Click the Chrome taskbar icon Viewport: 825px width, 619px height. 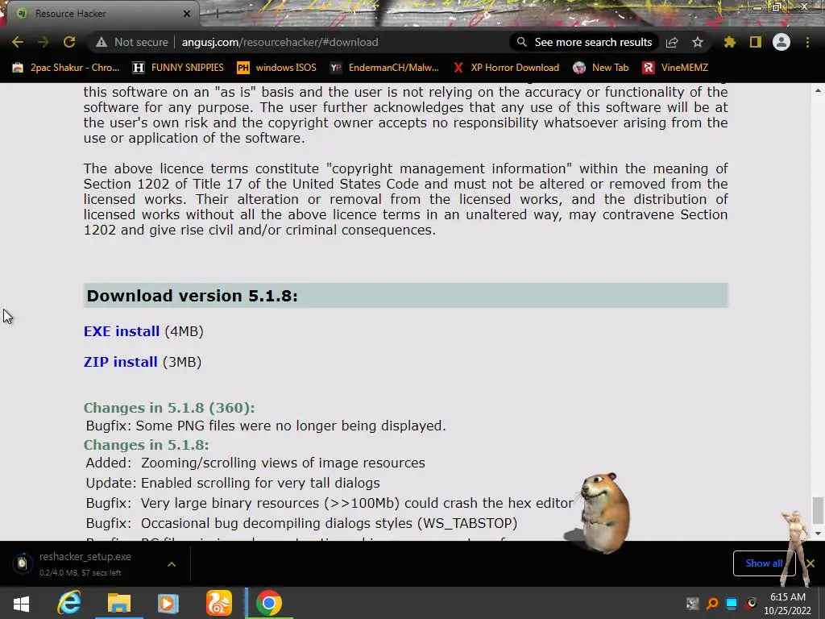(269, 603)
